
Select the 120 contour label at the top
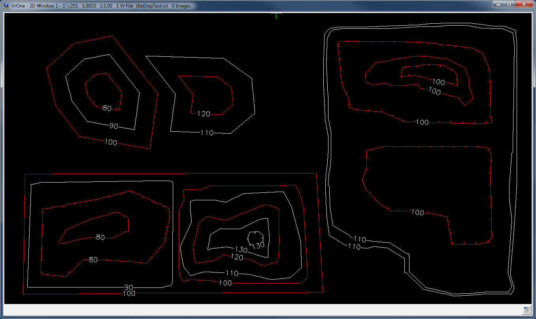tap(204, 114)
